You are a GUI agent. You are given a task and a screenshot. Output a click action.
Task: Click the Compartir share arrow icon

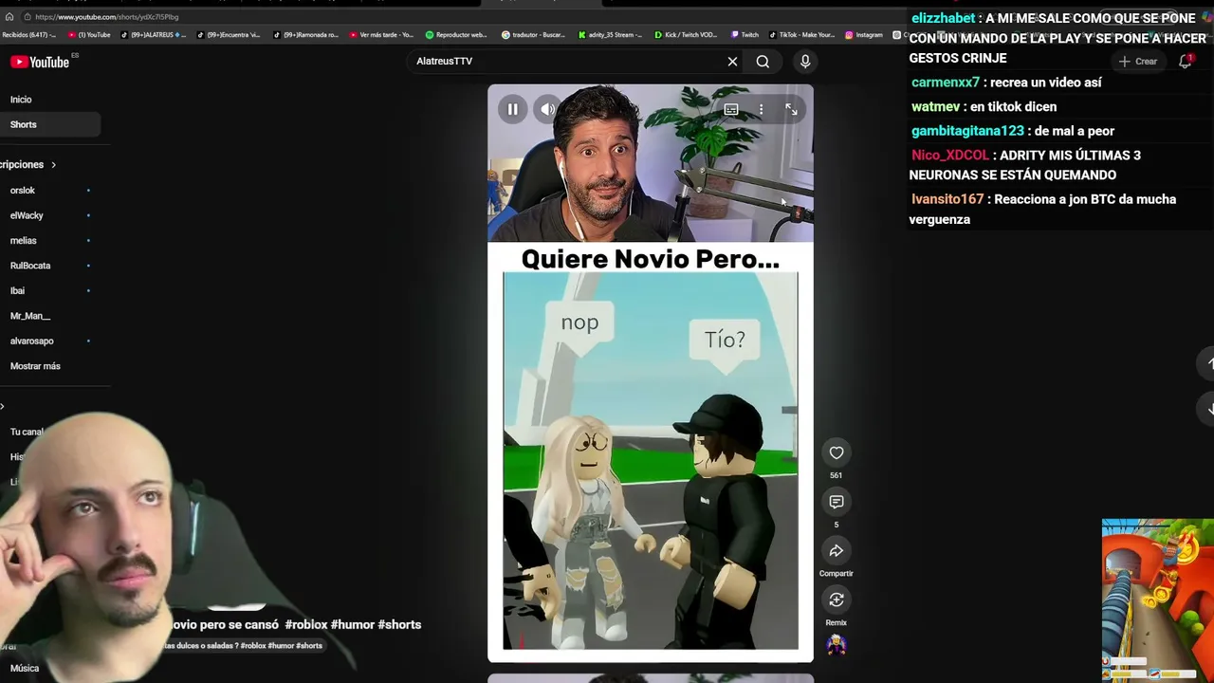836,551
